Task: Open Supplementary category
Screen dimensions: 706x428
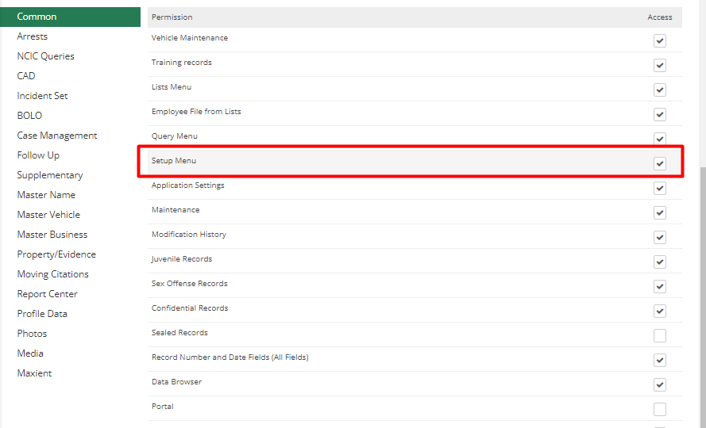Action: tap(49, 175)
